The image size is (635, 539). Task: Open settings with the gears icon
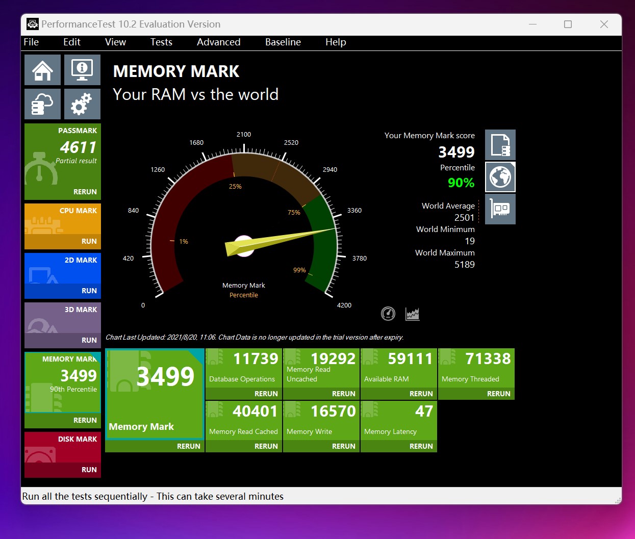[82, 104]
